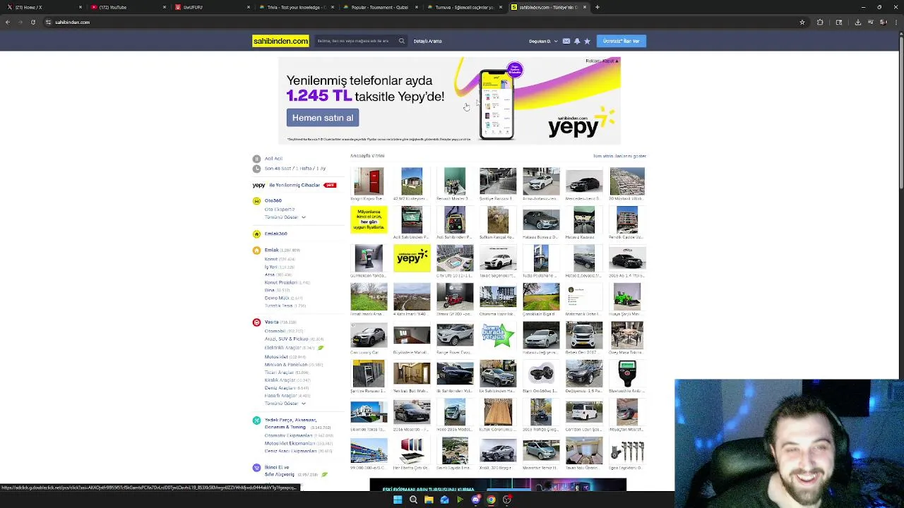The width and height of the screenshot is (904, 508).
Task: Click Hemen satın al button in banner
Action: [323, 118]
